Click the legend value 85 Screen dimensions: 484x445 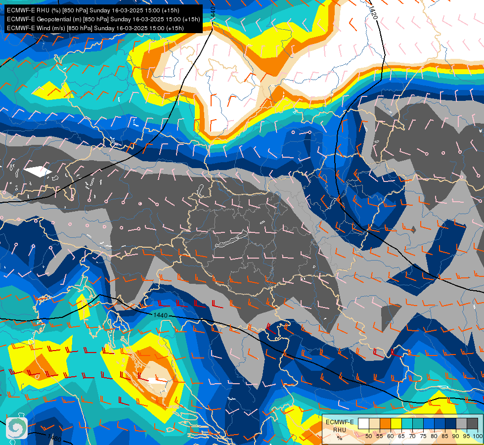pyautogui.click(x=445, y=436)
